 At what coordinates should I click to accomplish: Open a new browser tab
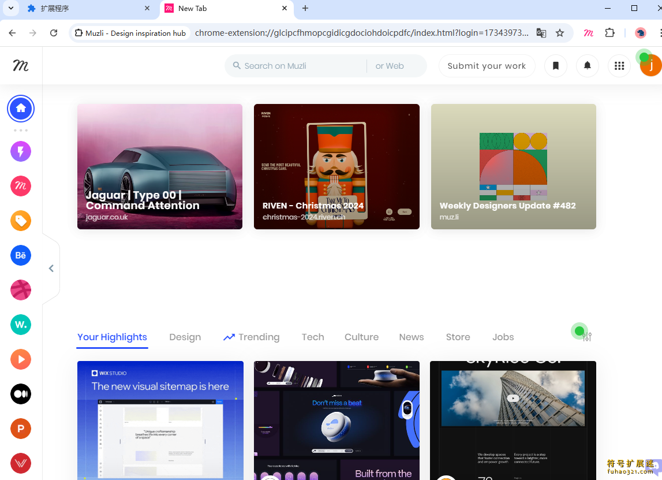(305, 8)
